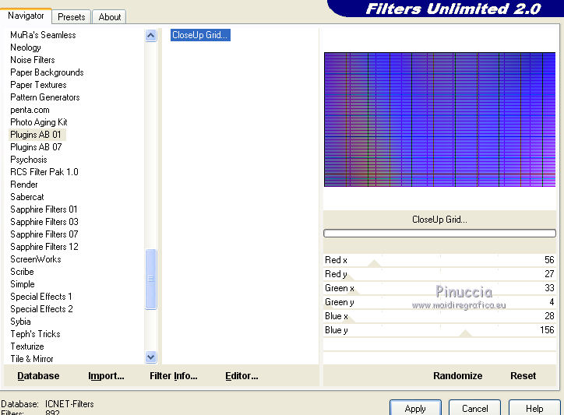Click the Import... button

tap(106, 376)
